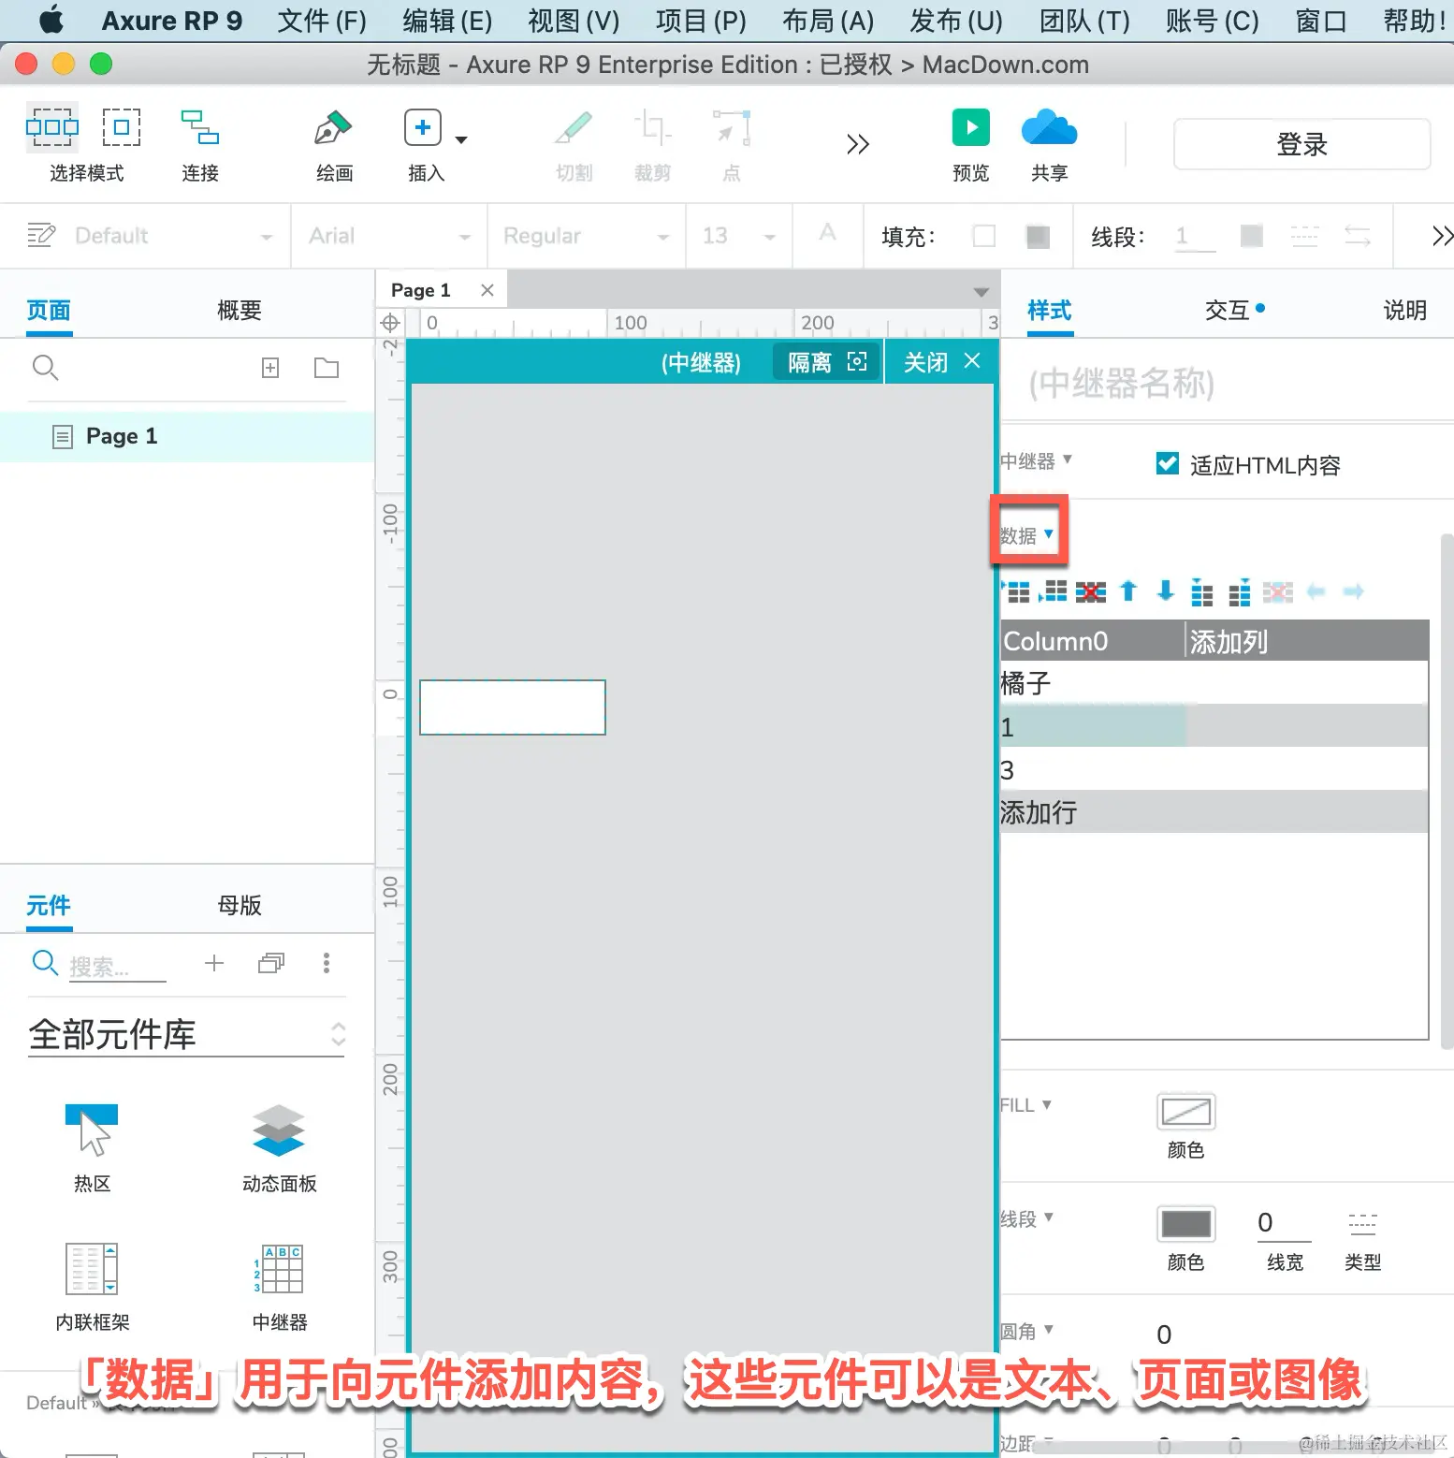Click the 线段 类型 line type icon
Screen dimensions: 1454x1458
coord(1362,1223)
